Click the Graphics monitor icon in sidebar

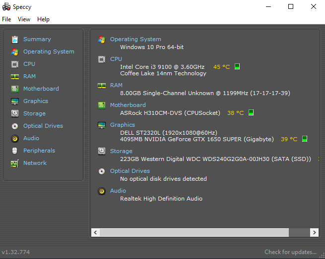[15, 102]
